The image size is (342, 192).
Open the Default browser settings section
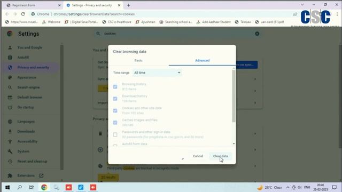click(30, 97)
